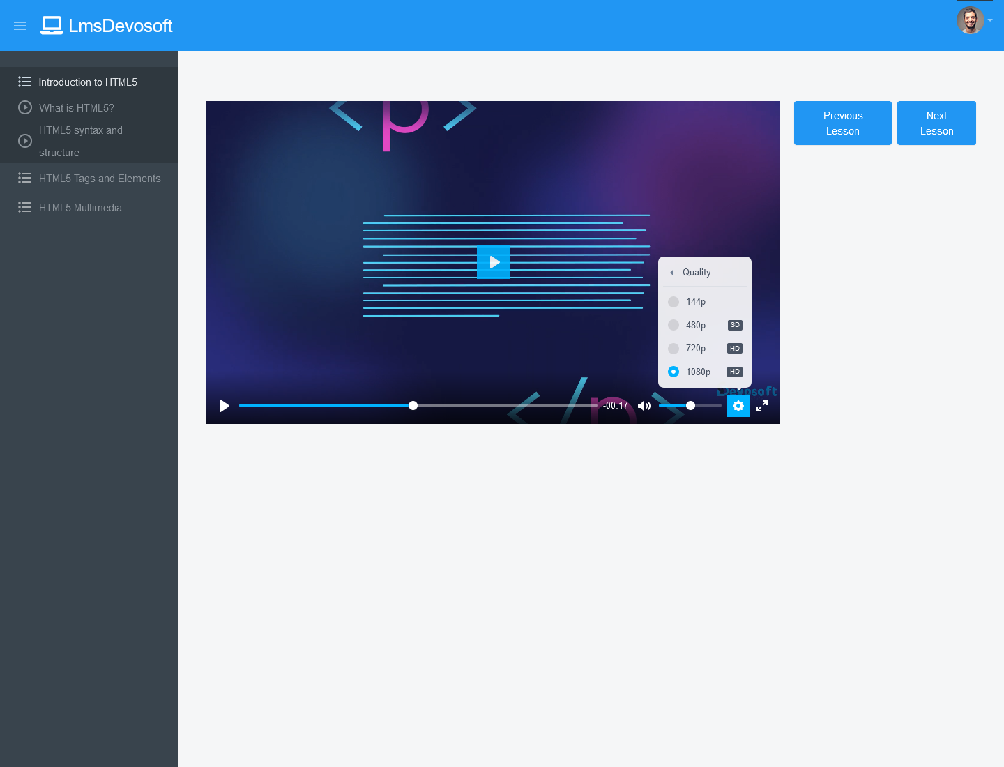Click the settings gear icon in player

[738, 406]
